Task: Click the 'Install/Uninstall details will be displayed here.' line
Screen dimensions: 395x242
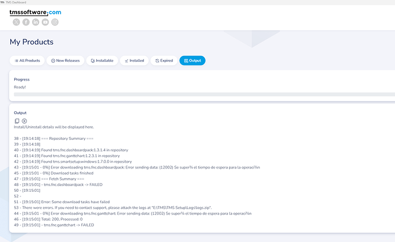Action: pos(54,127)
